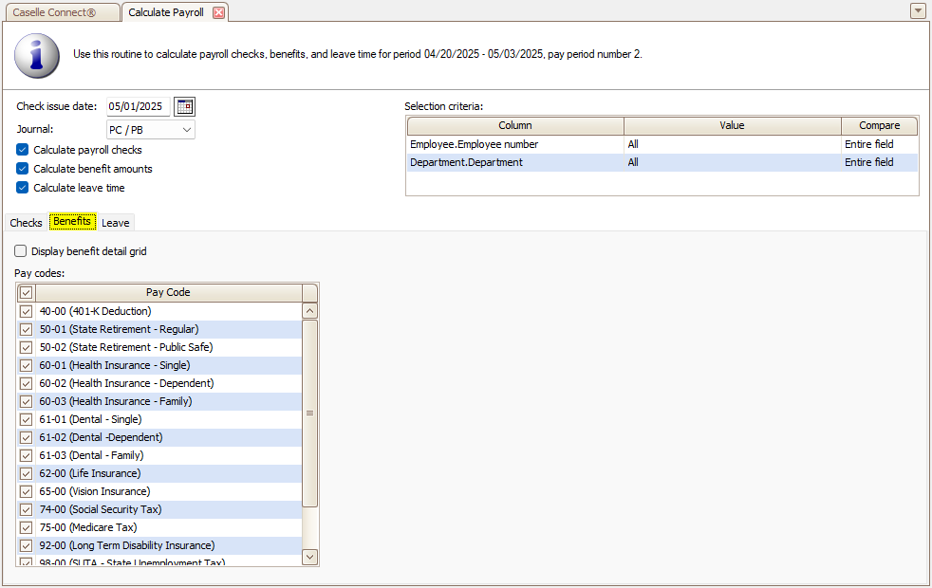Edit the Check issue date field
Image resolution: width=932 pixels, height=588 pixels.
pos(138,106)
